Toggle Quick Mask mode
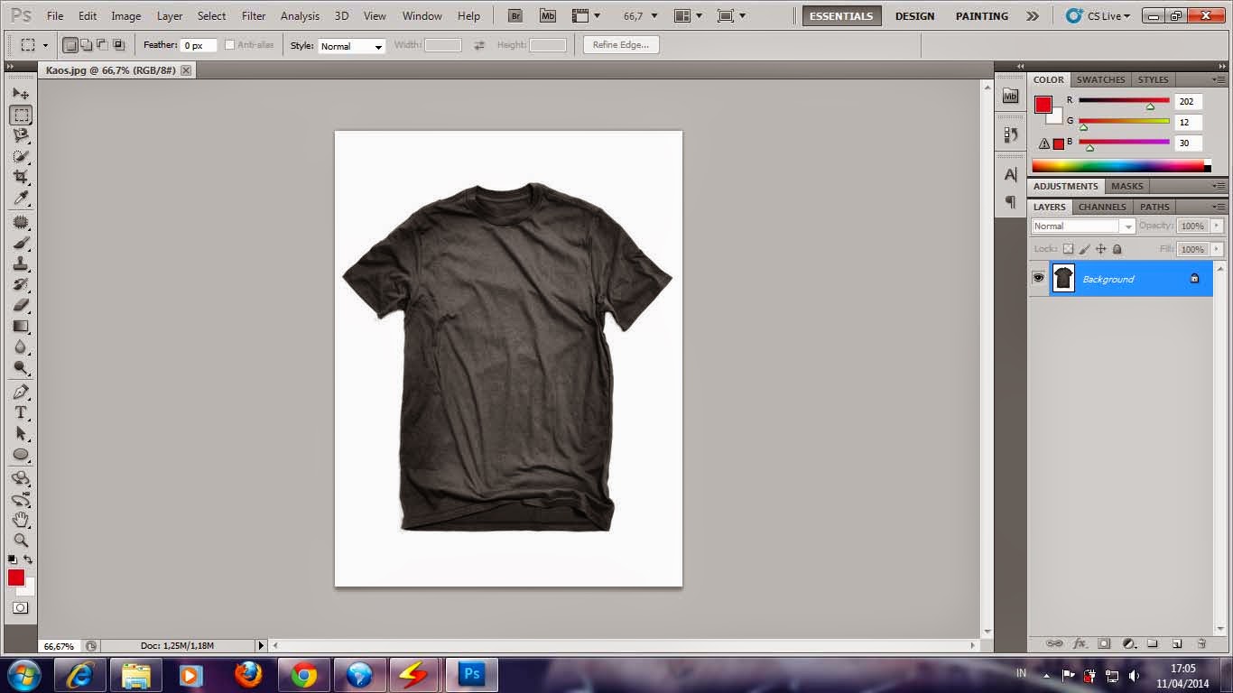The width and height of the screenshot is (1233, 693). click(21, 608)
